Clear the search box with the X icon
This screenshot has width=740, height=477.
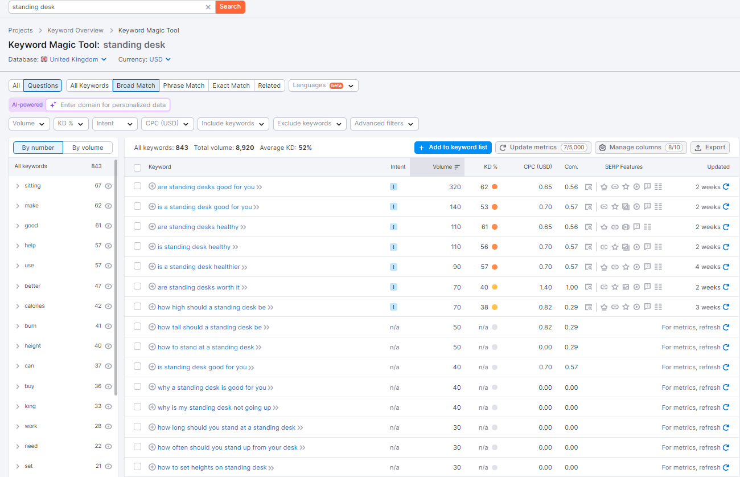(208, 7)
